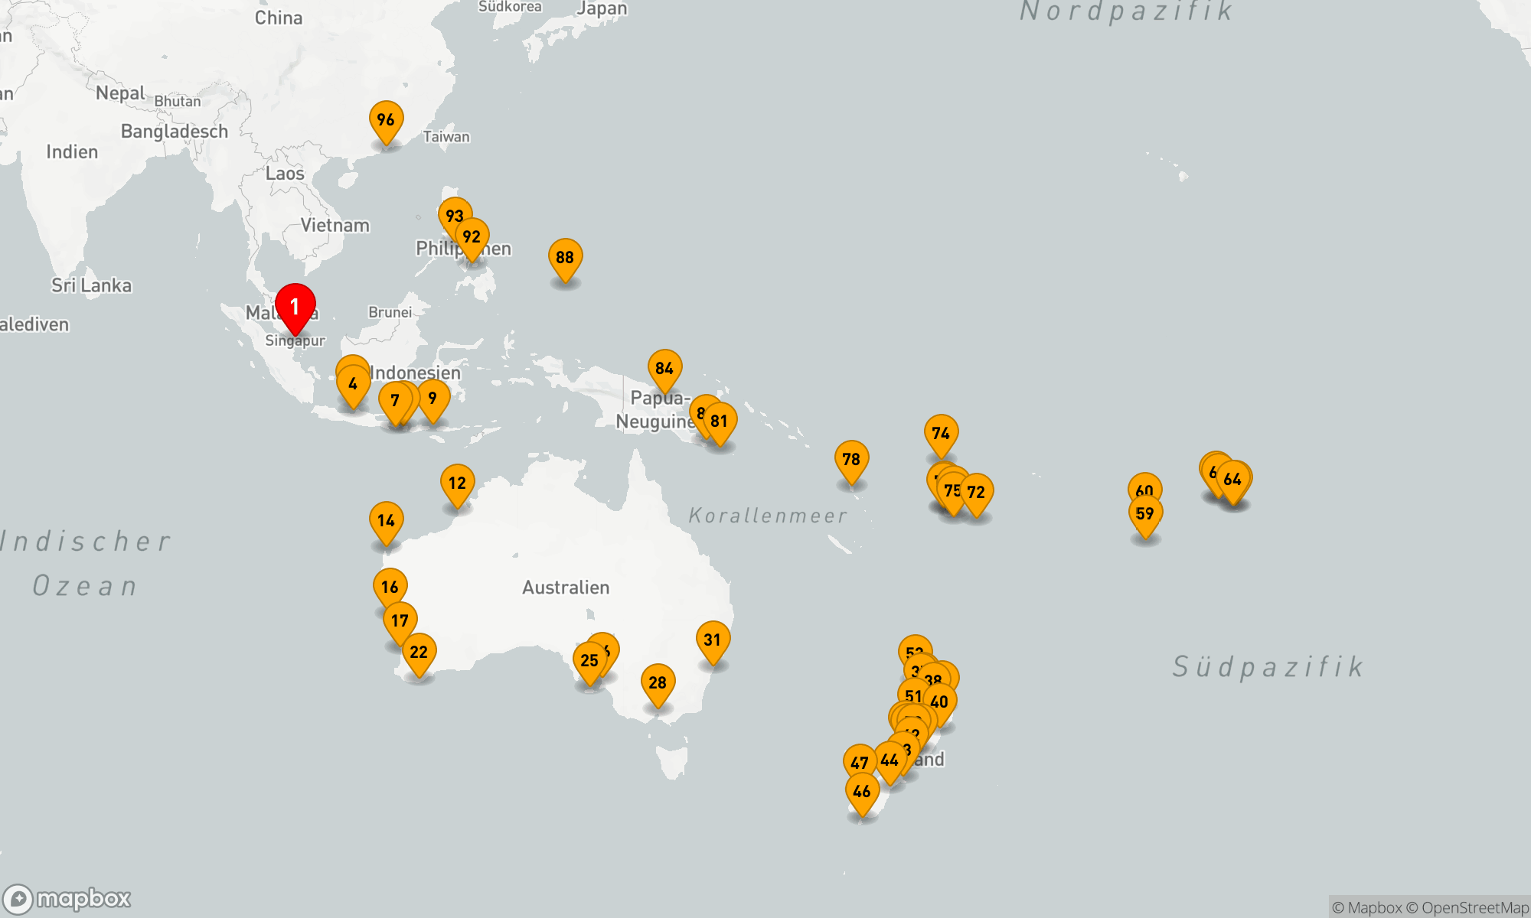Image resolution: width=1531 pixels, height=918 pixels.
Task: Click marker 31 on Australia's east coast
Action: [713, 640]
